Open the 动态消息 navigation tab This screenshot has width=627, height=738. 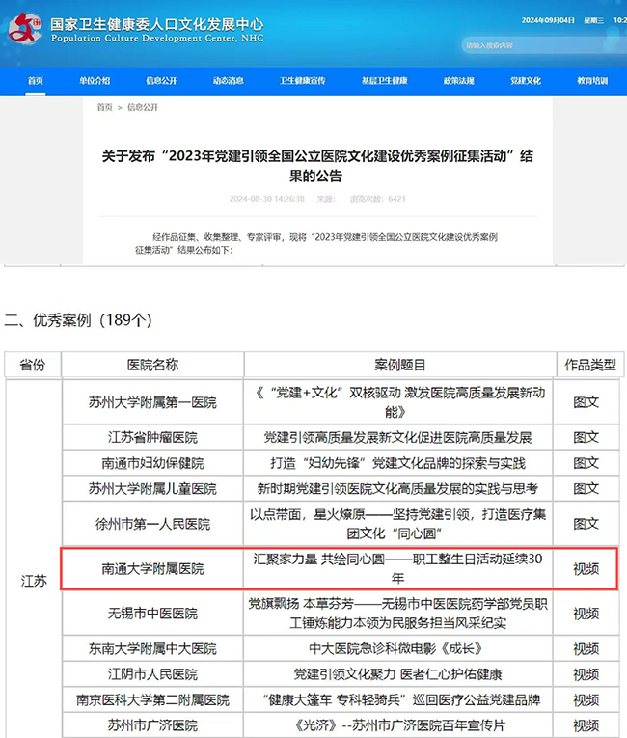pyautogui.click(x=229, y=80)
